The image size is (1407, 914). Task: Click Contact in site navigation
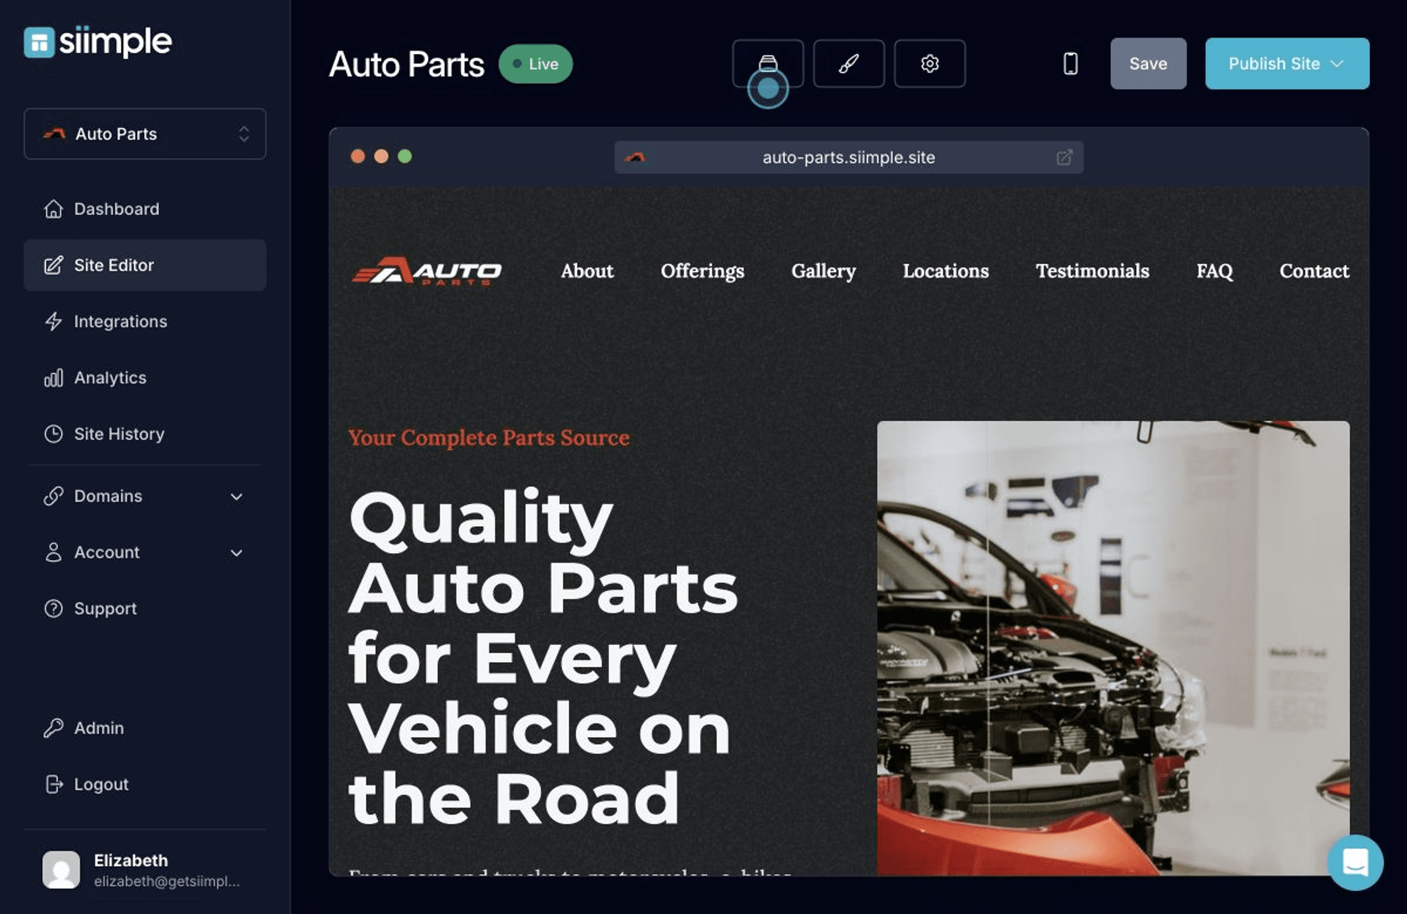(1314, 271)
